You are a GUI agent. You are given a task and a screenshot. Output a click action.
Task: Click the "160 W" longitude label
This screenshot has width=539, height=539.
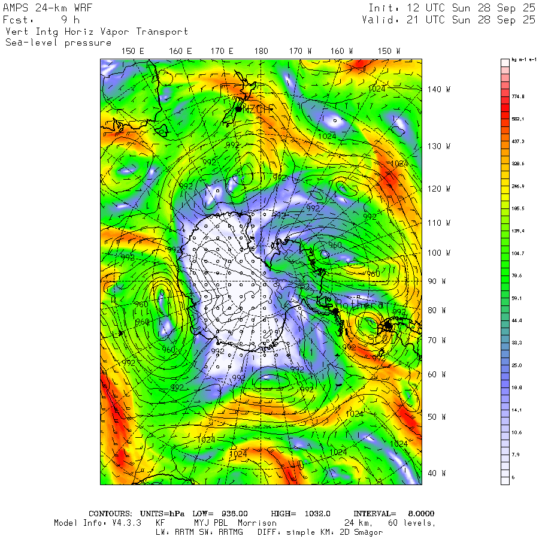click(x=341, y=52)
